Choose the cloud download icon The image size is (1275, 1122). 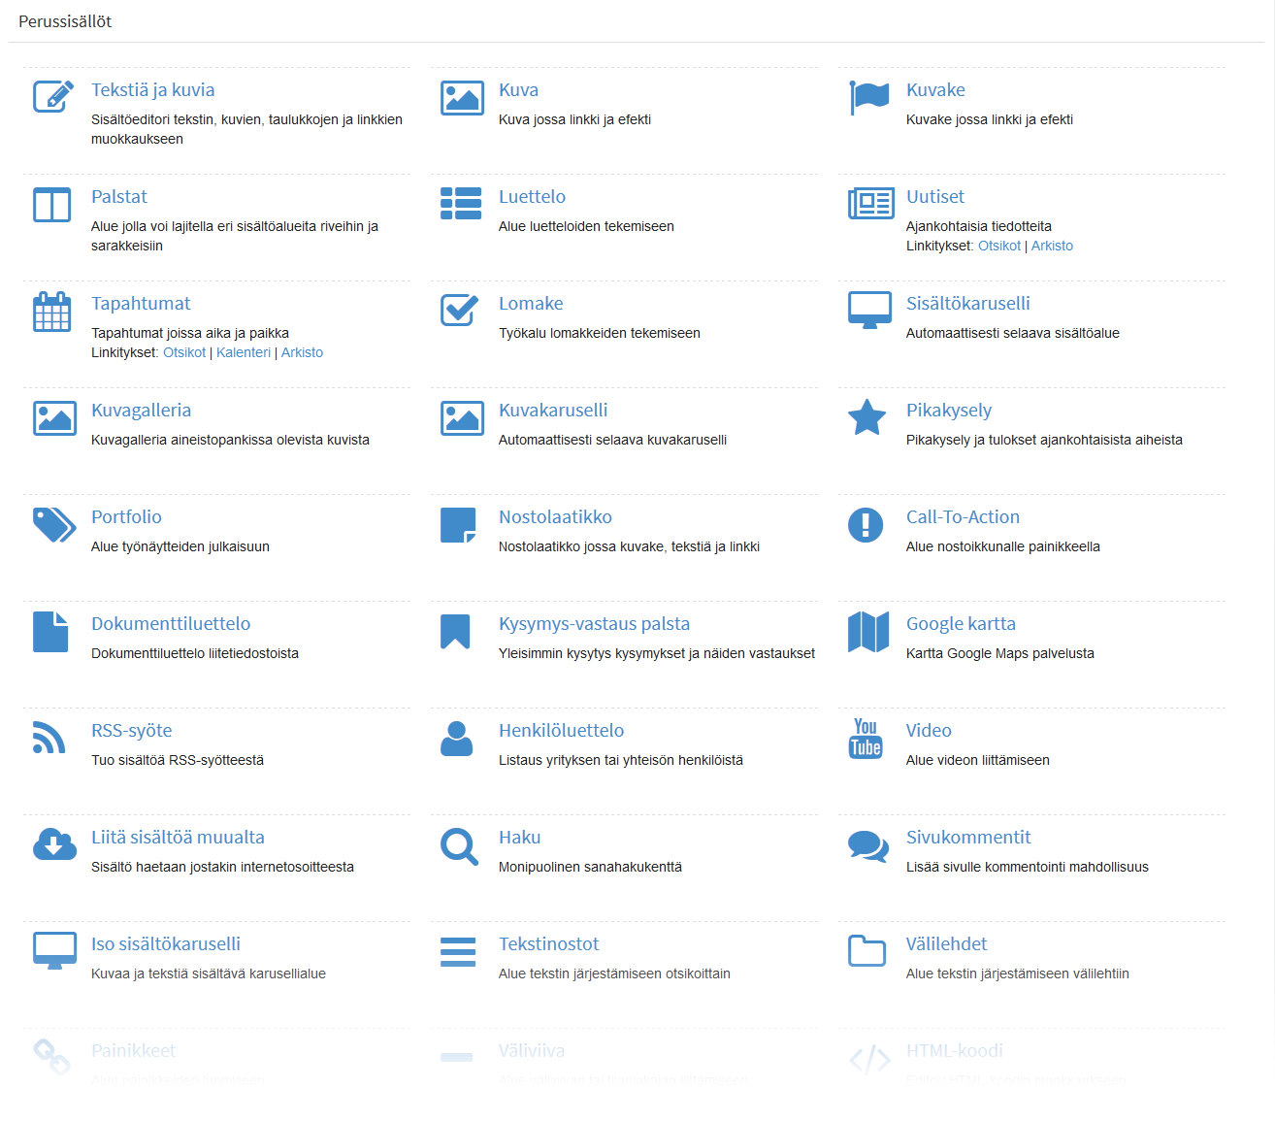tap(54, 845)
